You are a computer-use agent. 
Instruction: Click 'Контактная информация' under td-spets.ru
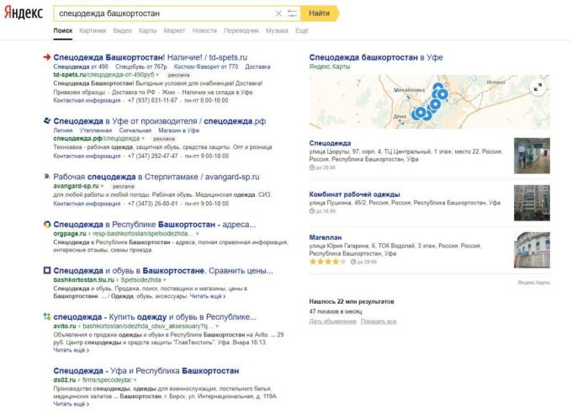(x=87, y=100)
